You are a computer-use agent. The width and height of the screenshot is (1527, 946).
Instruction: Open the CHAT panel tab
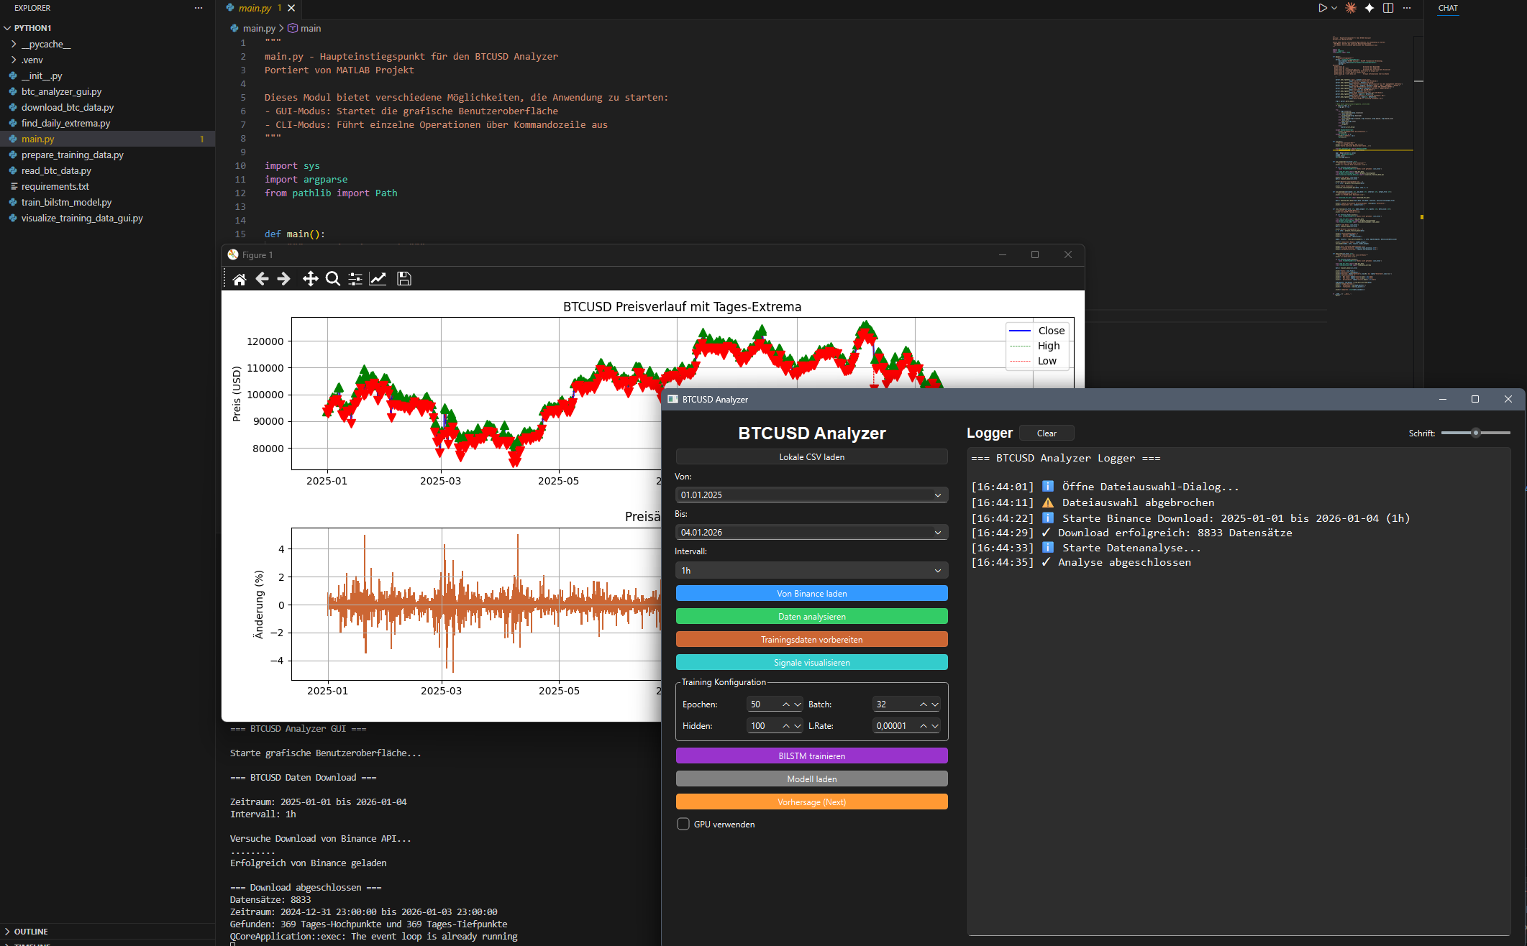(1448, 8)
